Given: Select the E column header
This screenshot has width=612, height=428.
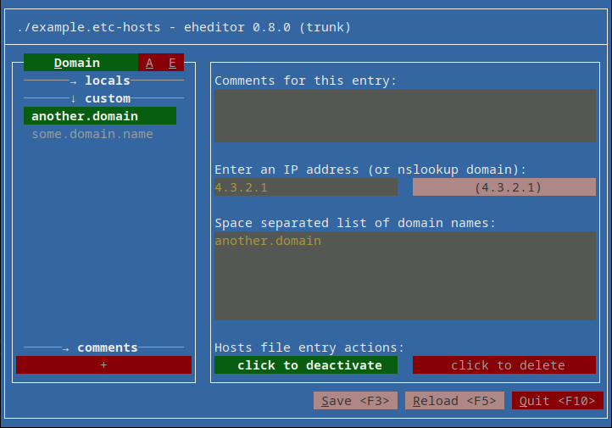Looking at the screenshot, I should (172, 63).
